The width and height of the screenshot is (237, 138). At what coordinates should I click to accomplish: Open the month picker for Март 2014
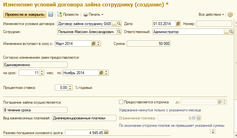[93, 43]
